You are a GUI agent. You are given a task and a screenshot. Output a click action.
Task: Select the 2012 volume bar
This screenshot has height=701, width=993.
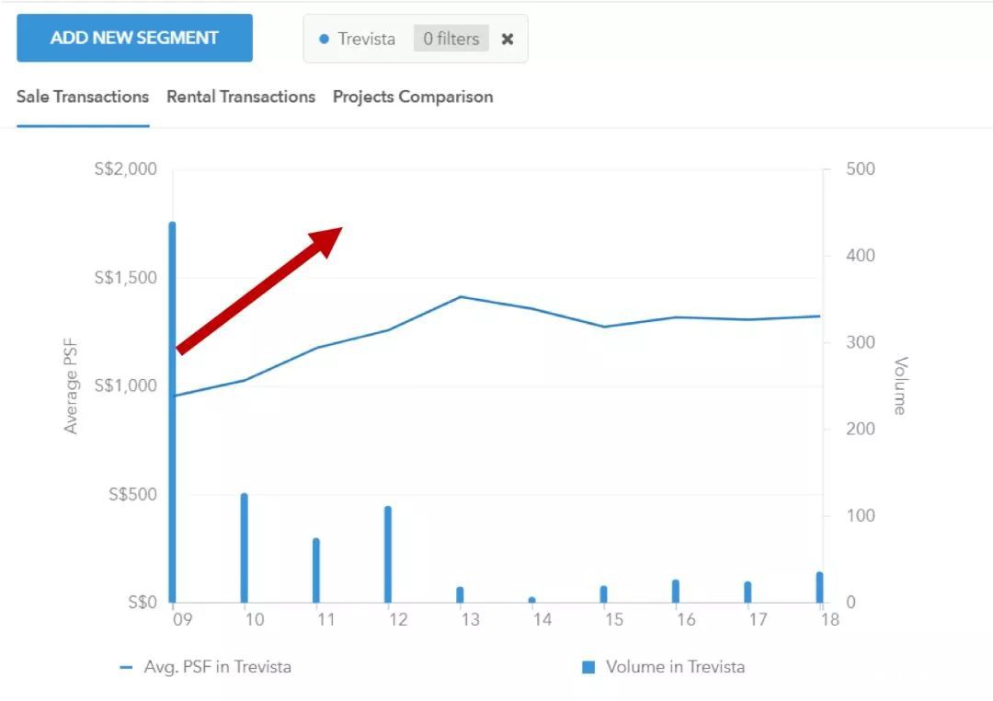click(388, 555)
